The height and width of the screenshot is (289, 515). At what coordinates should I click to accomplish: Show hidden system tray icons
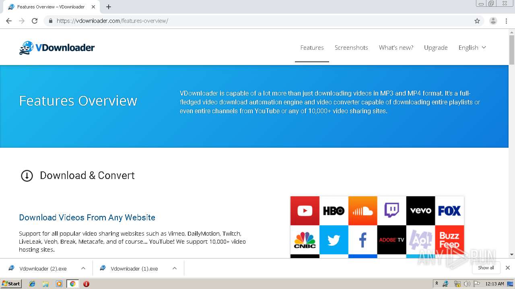(437, 284)
